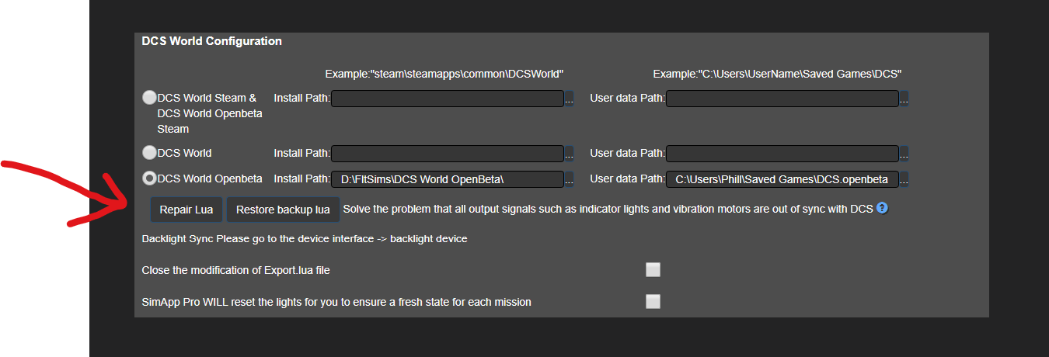Click the C:\Users\Phill\Saved Games\DCS.openbeta path field
Viewport: 1049px width, 357px height.
pyautogui.click(x=782, y=179)
